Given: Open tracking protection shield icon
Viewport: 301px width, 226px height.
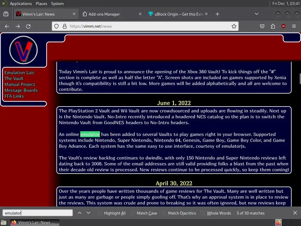Looking at the screenshot, I should coord(56,26).
